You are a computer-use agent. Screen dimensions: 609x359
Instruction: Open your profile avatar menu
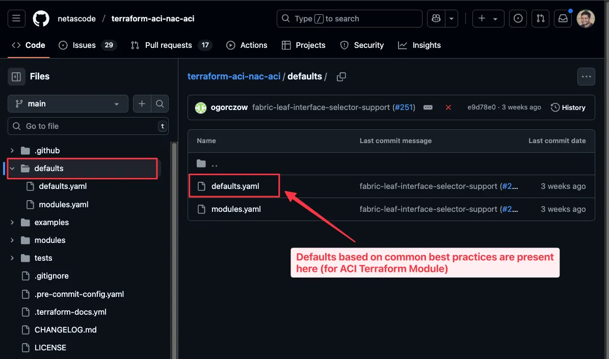coord(585,18)
